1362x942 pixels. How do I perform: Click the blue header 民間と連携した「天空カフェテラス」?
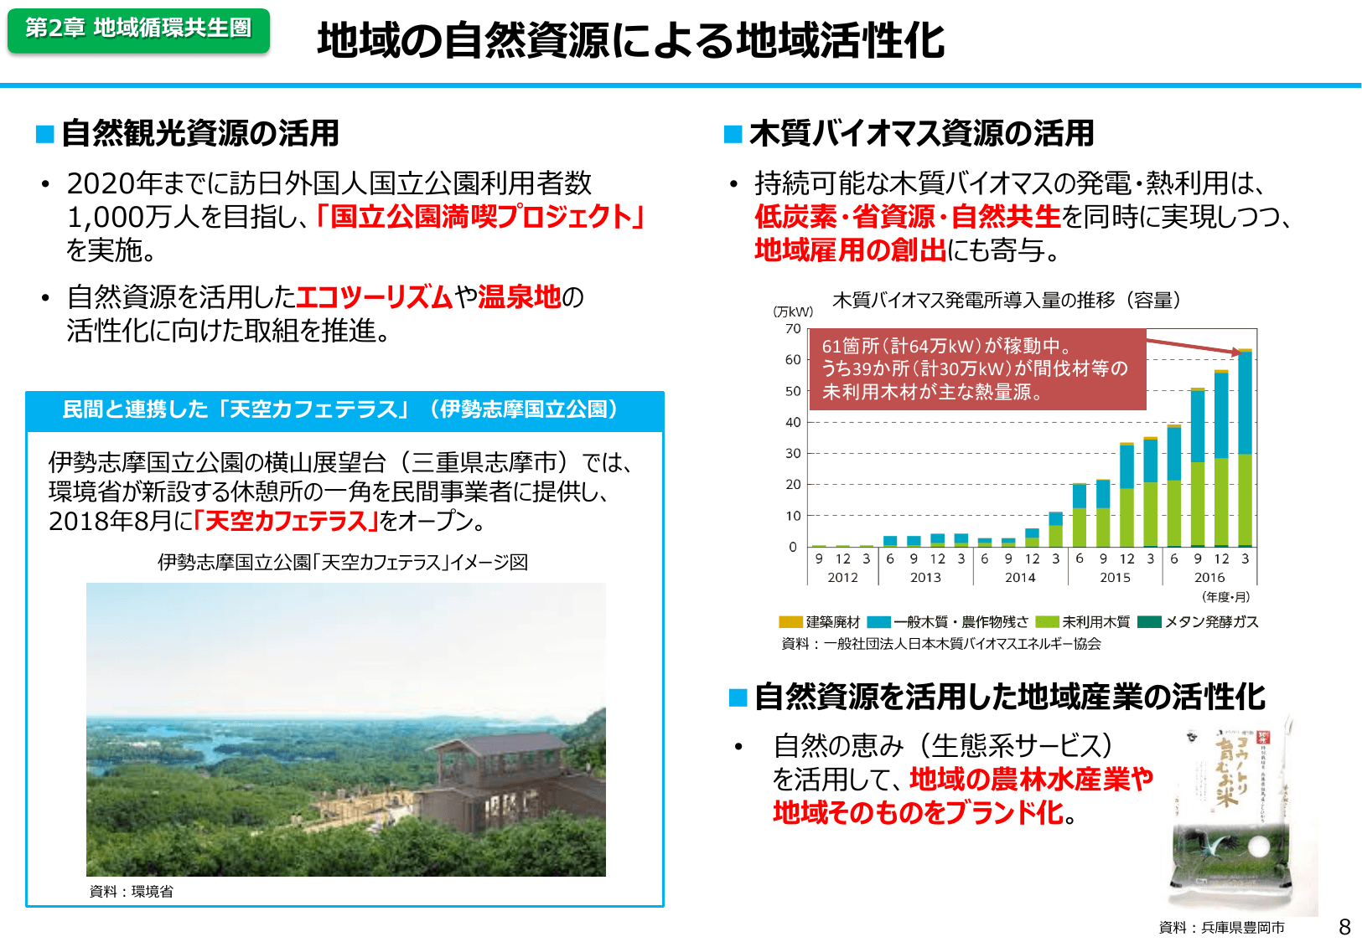pyautogui.click(x=344, y=409)
